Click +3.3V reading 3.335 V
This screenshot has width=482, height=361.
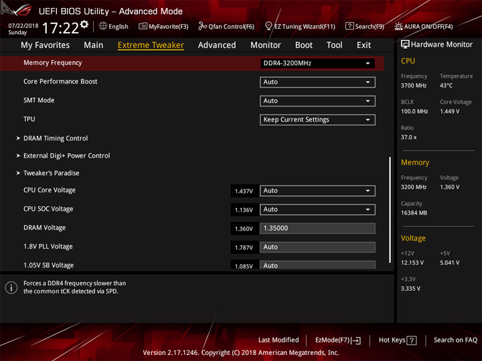(x=410, y=289)
